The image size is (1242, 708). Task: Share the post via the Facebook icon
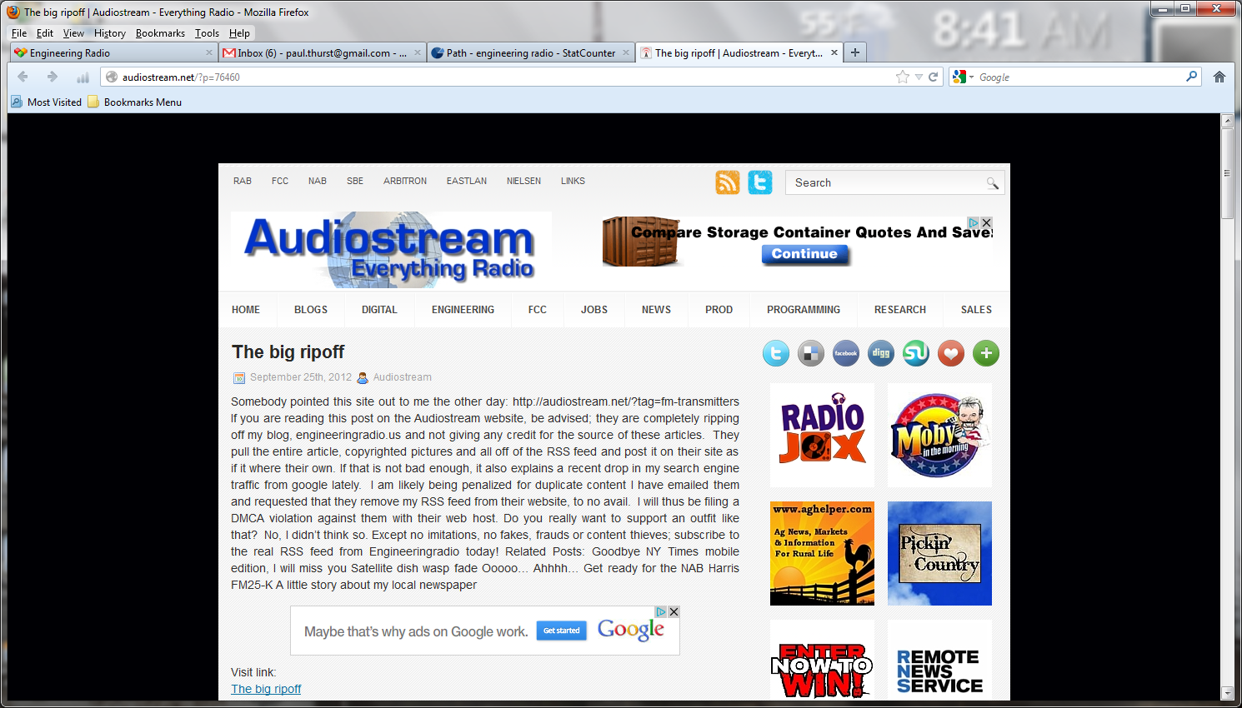tap(845, 353)
